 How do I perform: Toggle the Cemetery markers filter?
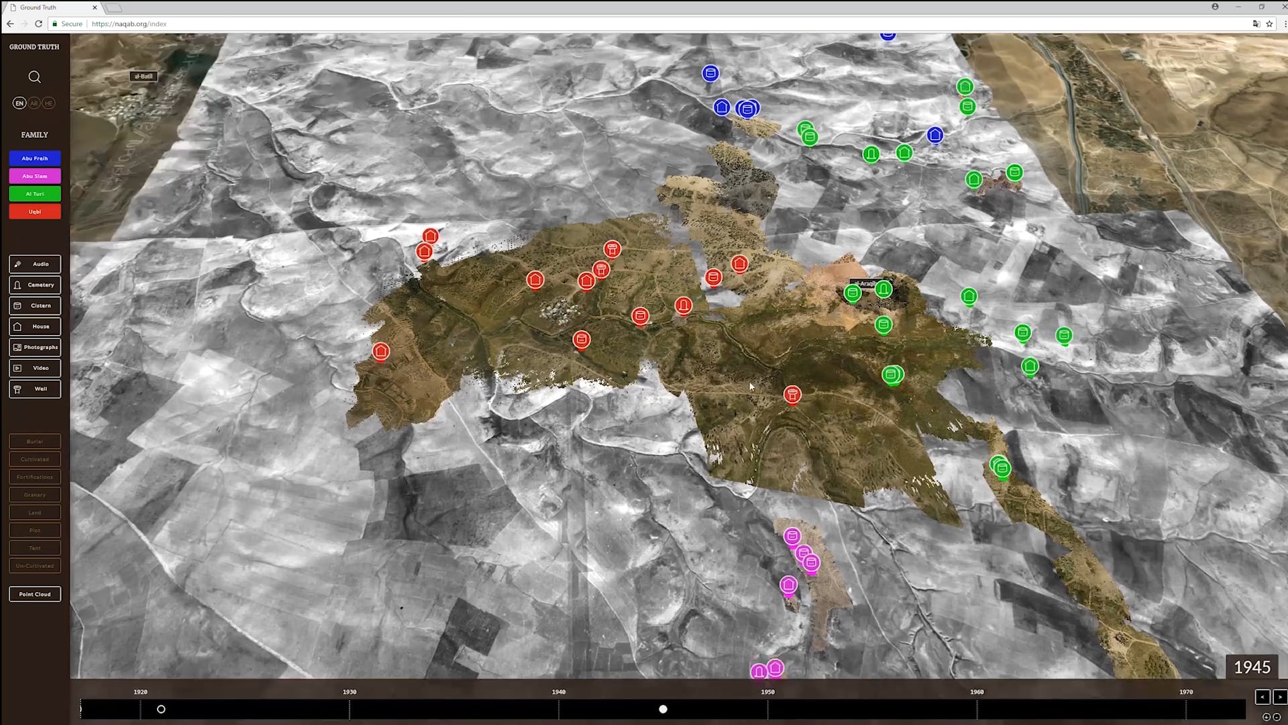35,285
